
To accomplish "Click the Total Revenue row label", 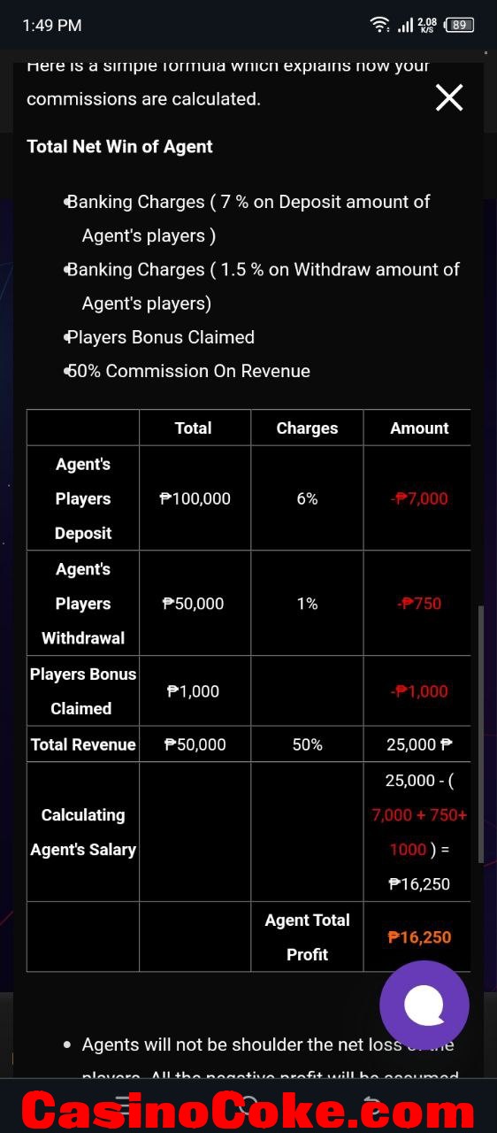I will [83, 744].
